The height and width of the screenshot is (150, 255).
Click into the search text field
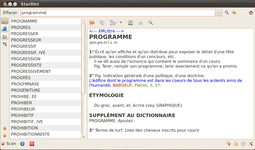pos(118,13)
